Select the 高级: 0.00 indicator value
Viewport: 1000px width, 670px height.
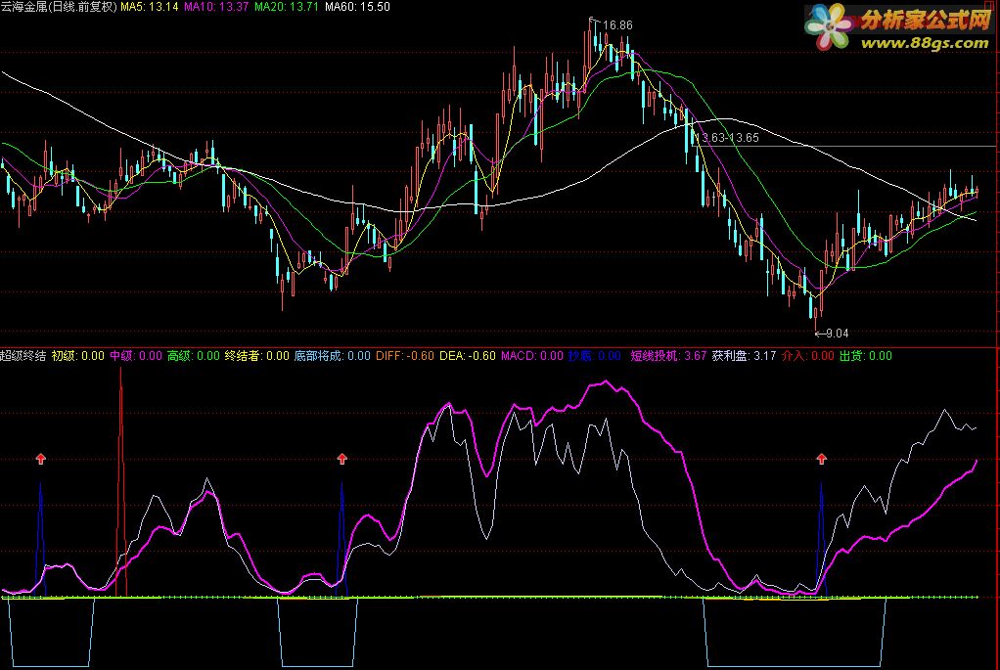(193, 356)
